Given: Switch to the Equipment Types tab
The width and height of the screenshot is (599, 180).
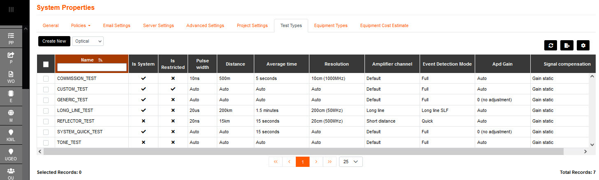Looking at the screenshot, I should 330,25.
